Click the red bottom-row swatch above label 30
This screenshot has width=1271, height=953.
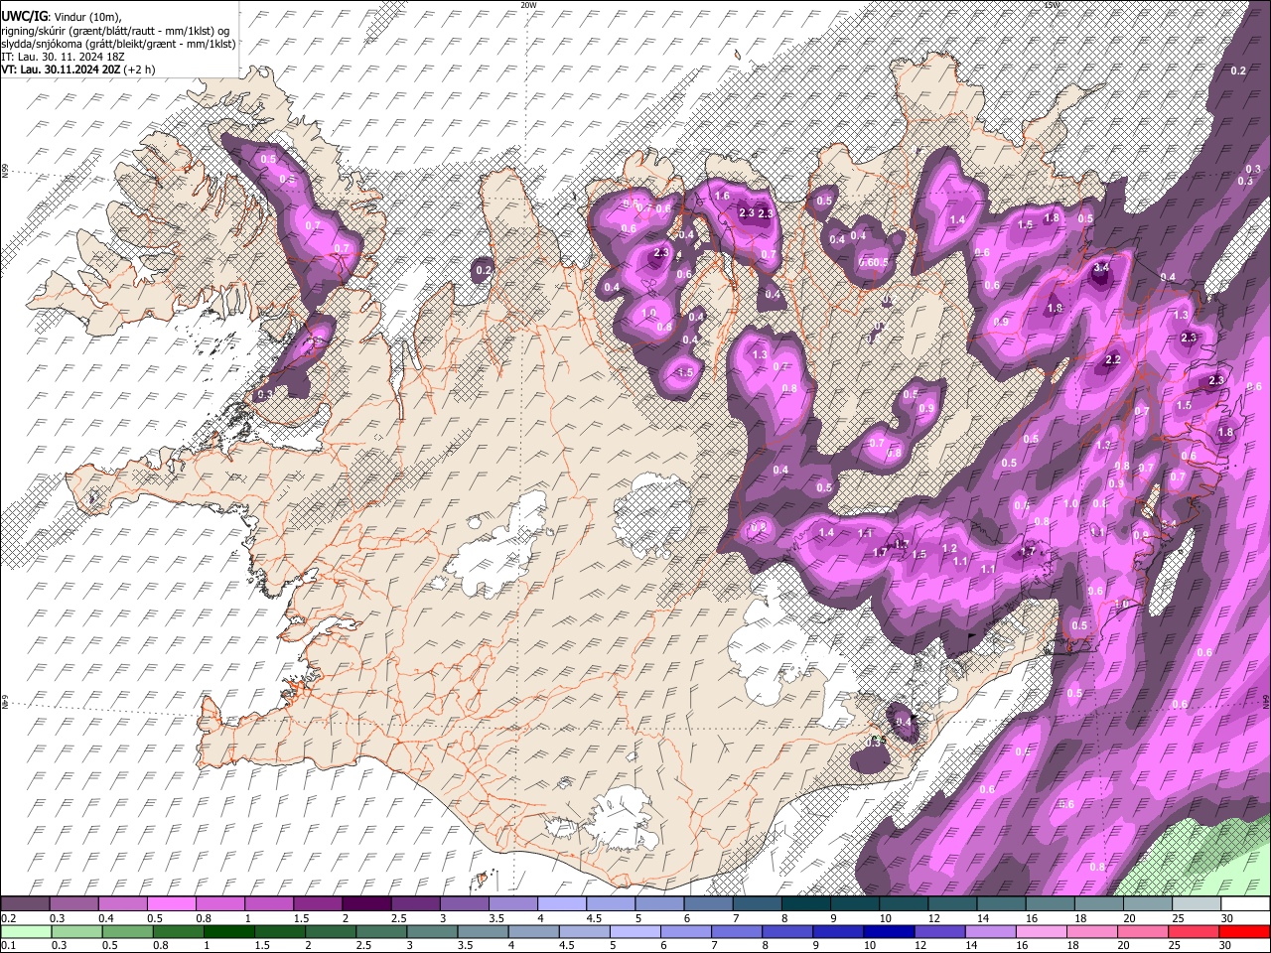pyautogui.click(x=1245, y=931)
